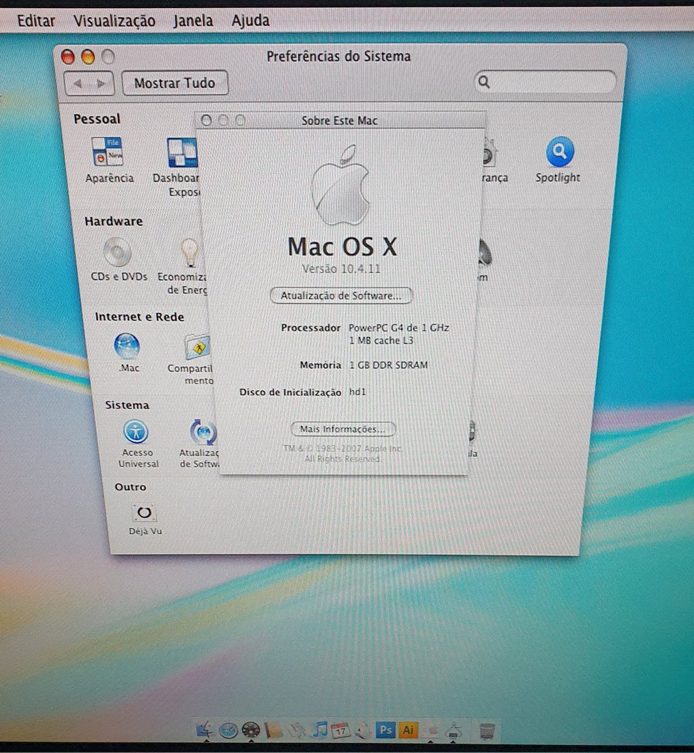Click the Mostrar Tudo button
Viewport: 694px width, 753px height.
174,83
